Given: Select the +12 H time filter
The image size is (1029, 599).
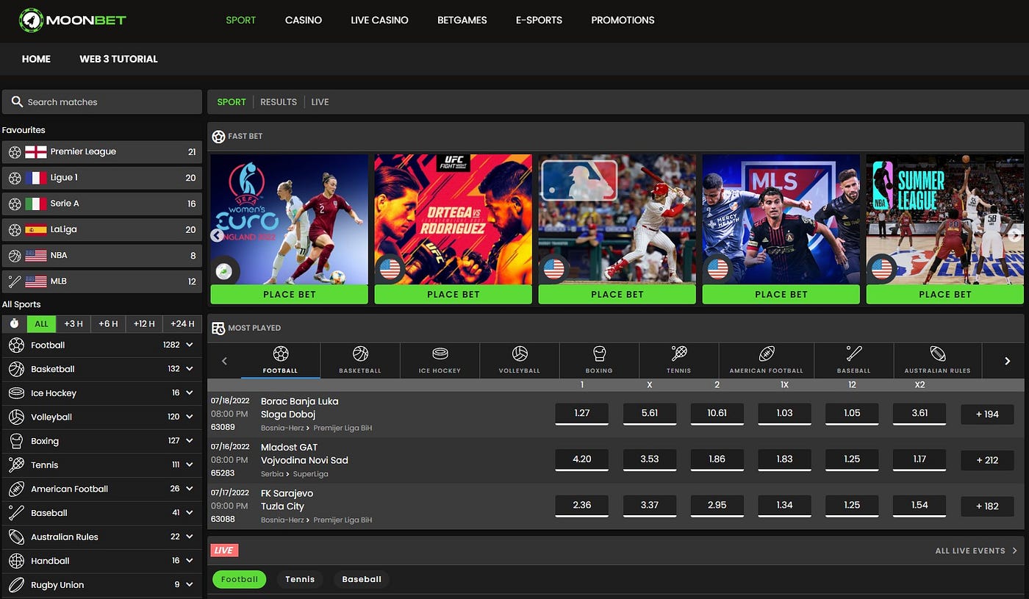Looking at the screenshot, I should (x=144, y=323).
